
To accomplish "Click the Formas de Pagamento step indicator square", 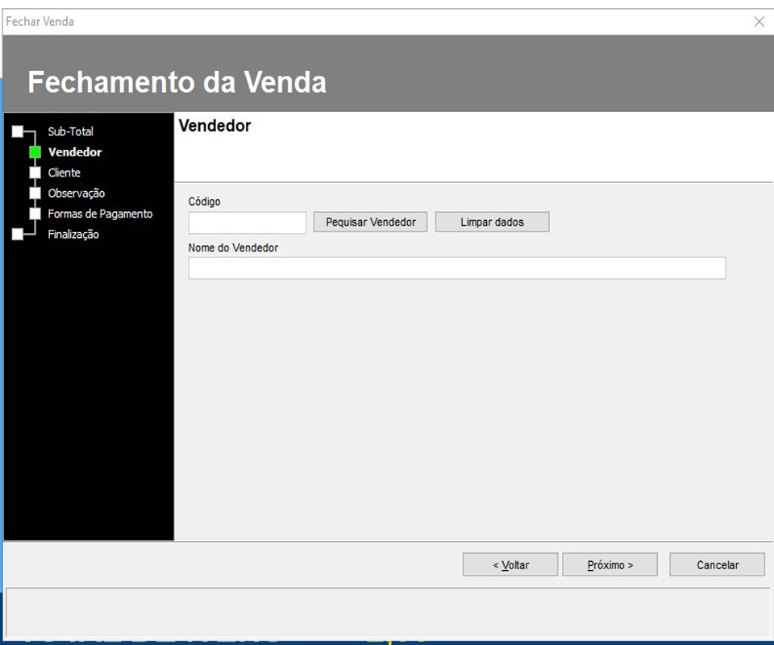I will click(x=36, y=213).
